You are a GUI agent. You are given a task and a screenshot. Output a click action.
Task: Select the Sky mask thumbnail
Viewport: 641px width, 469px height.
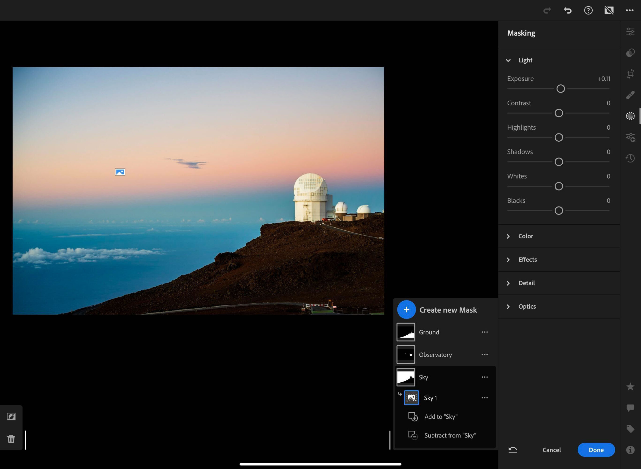point(406,377)
